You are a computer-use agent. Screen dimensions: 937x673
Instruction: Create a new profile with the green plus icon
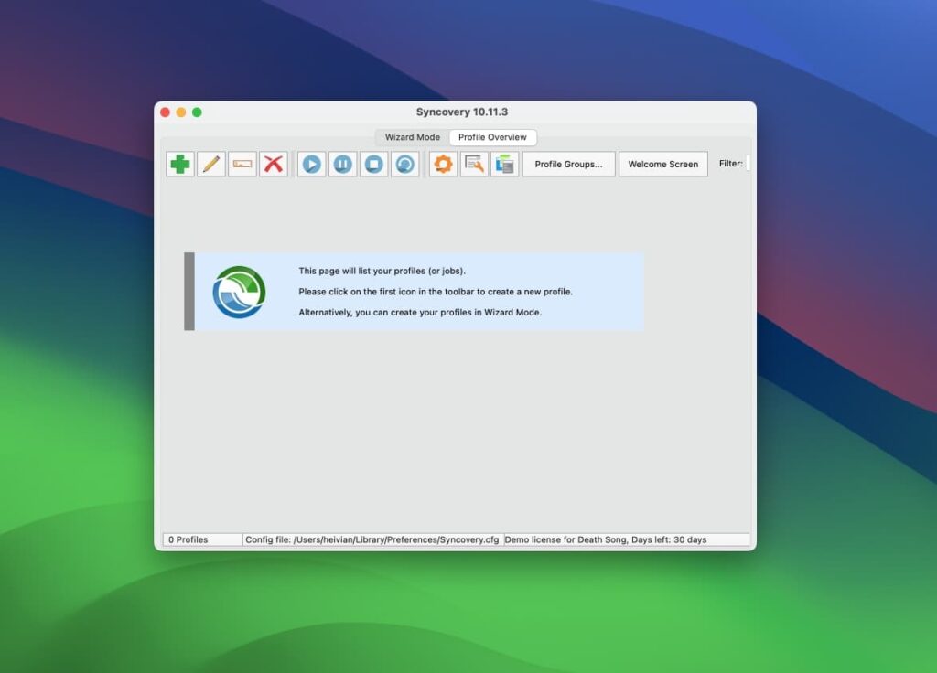179,165
